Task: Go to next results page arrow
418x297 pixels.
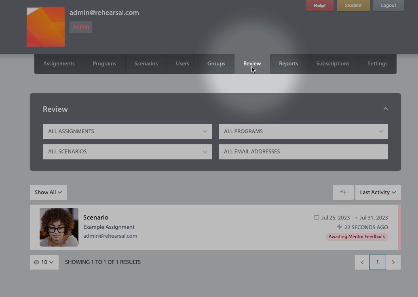Action: coord(393,262)
